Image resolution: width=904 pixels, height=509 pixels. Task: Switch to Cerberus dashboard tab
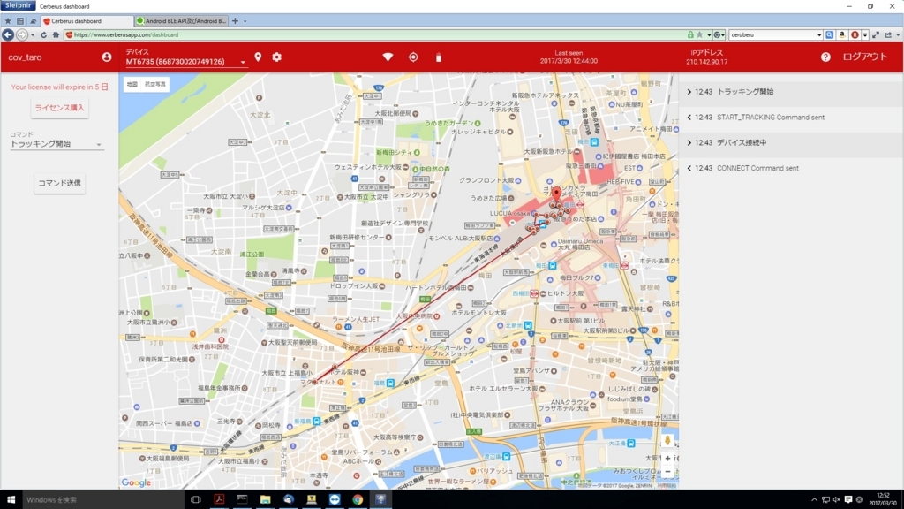pos(87,21)
